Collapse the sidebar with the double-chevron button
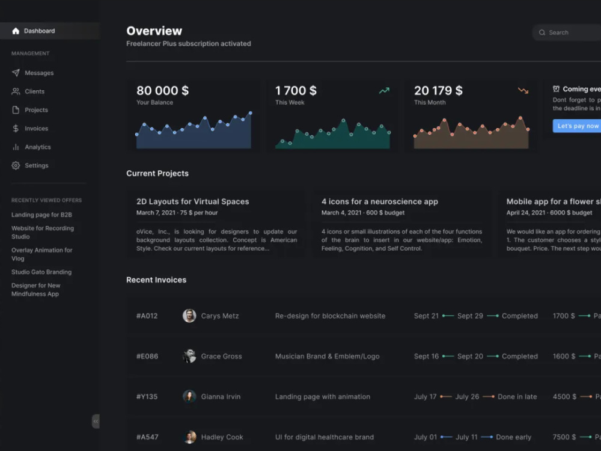This screenshot has width=601, height=451. 96,421
